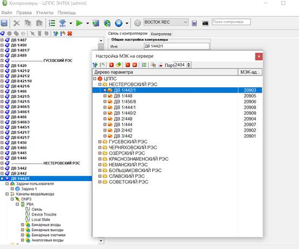Click the small save icon beside ВОСТОК REC

point(194,23)
